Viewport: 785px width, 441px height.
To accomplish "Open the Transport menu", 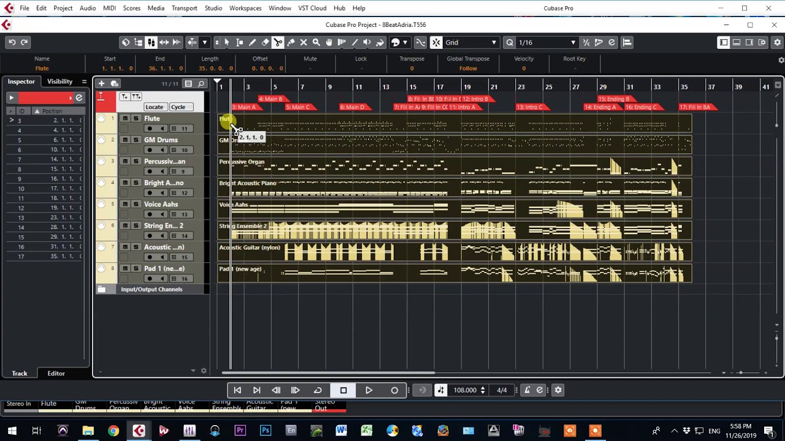I will pos(184,8).
